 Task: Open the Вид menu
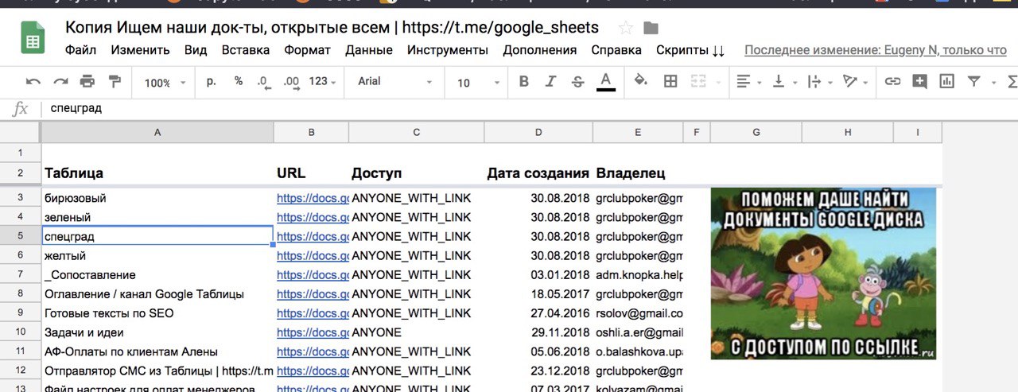[196, 50]
